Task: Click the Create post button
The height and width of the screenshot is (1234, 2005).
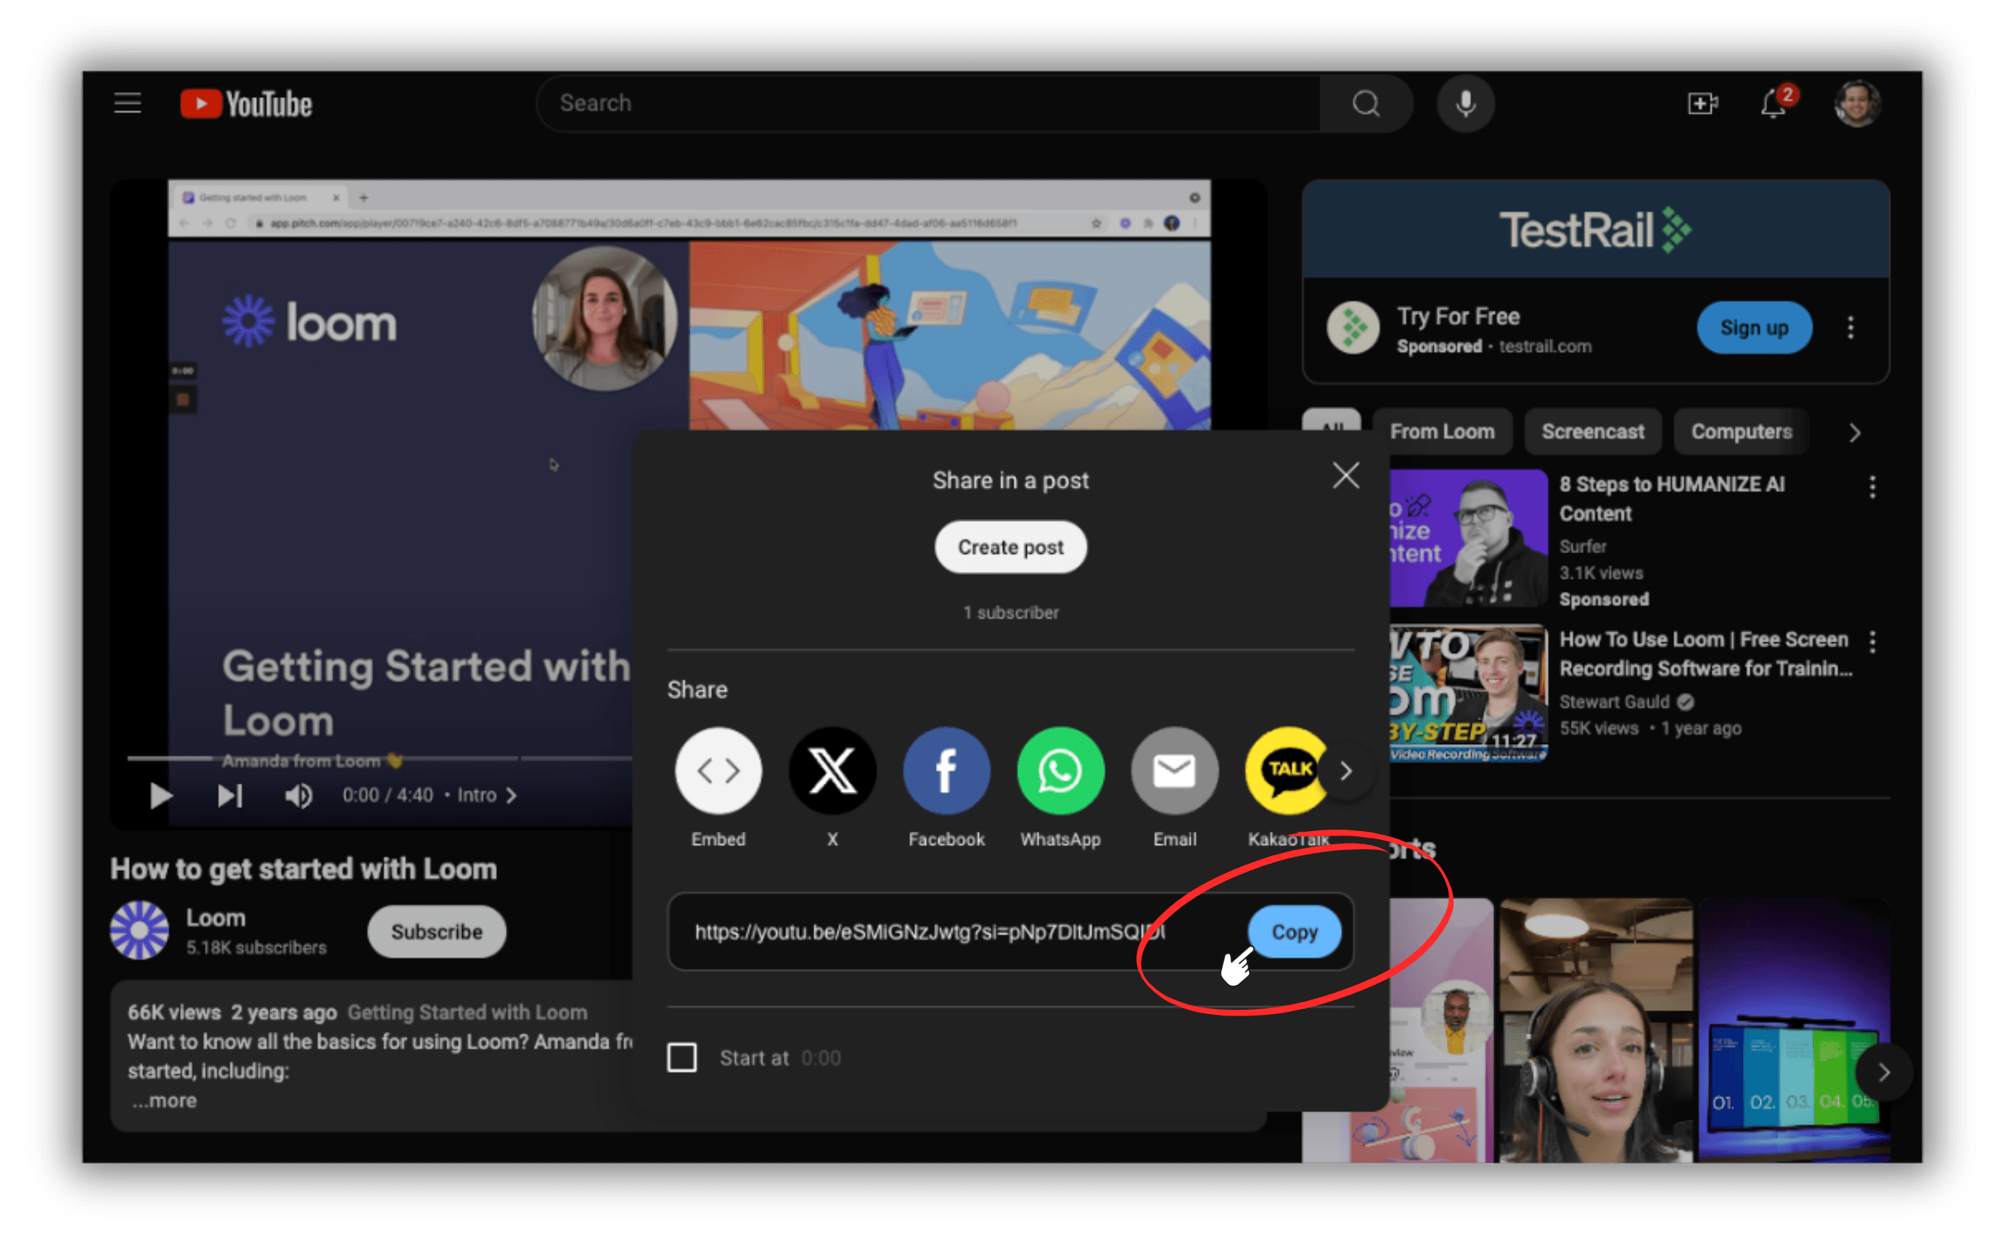Action: 1011,547
